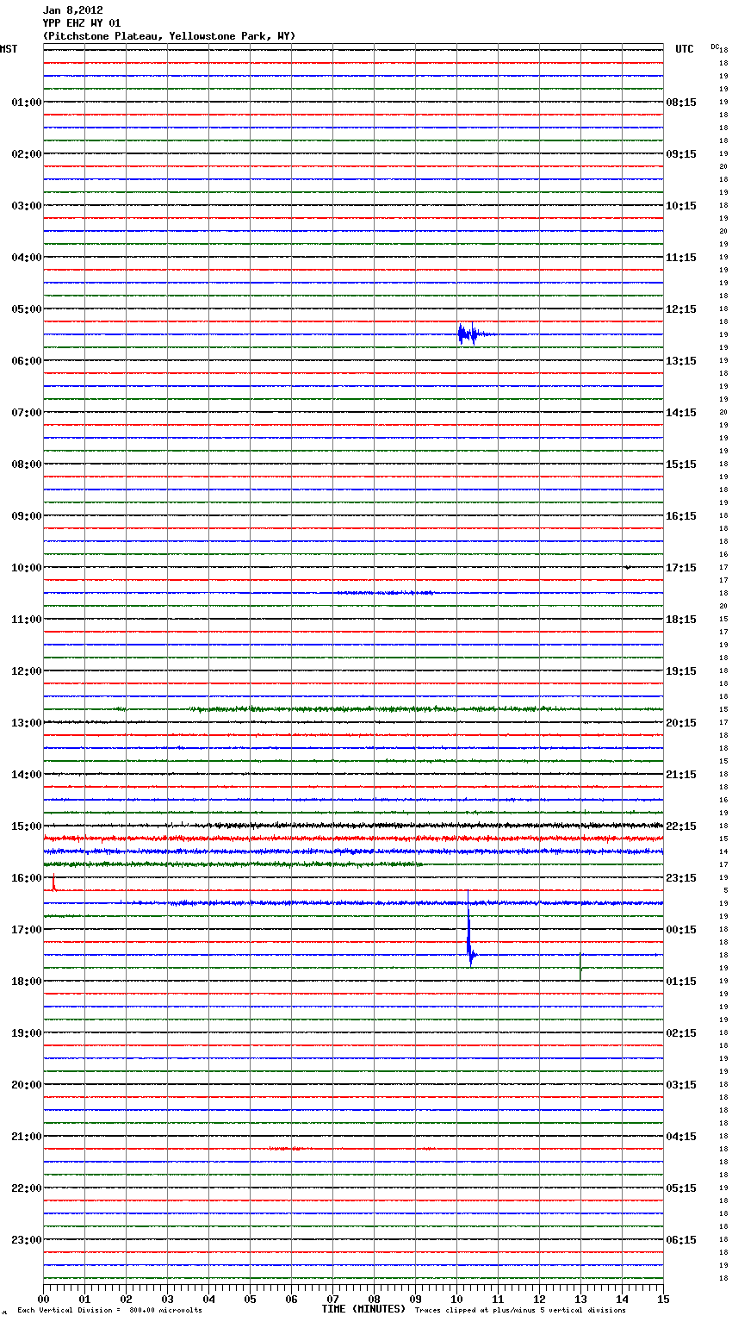Click the 15:00 MST time label
This screenshot has width=732, height=1322.
click(x=26, y=826)
